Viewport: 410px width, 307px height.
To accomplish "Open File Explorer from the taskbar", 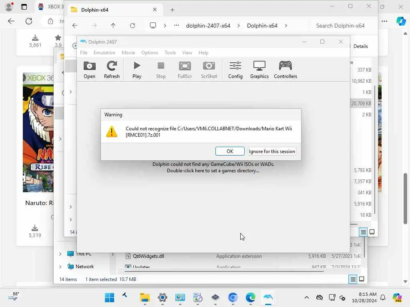I will pos(145,297).
